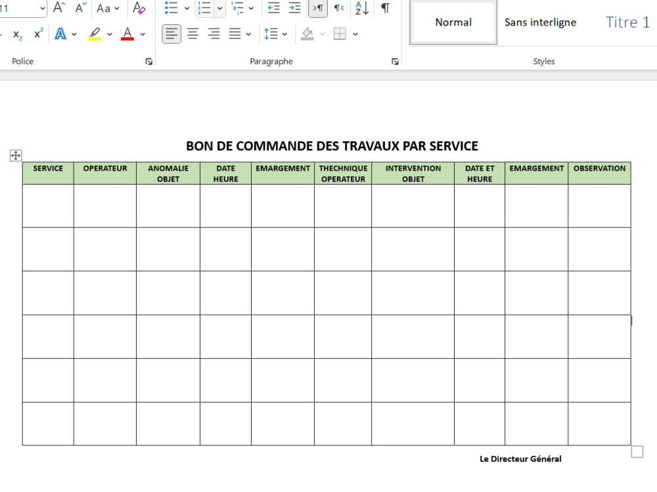Highlight text with the yellow highlighter
Image resolution: width=657 pixels, height=492 pixels.
94,34
